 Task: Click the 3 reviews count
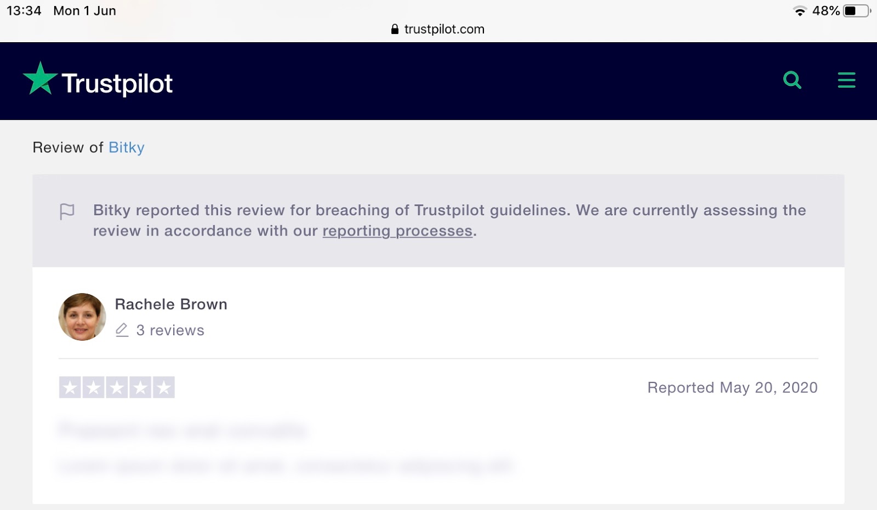tap(170, 330)
